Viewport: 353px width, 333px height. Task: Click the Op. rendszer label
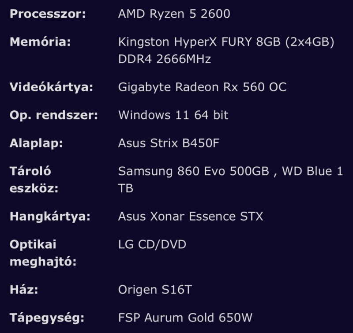tap(54, 115)
